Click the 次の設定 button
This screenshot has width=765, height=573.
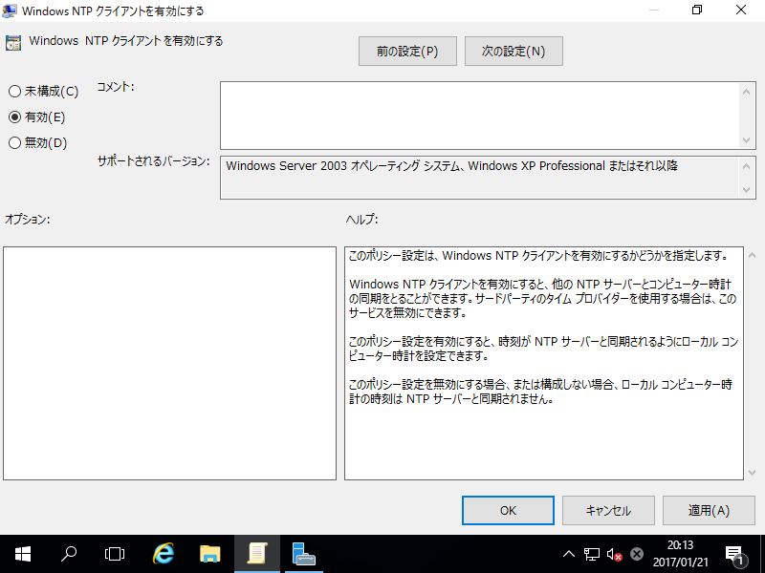click(x=513, y=51)
